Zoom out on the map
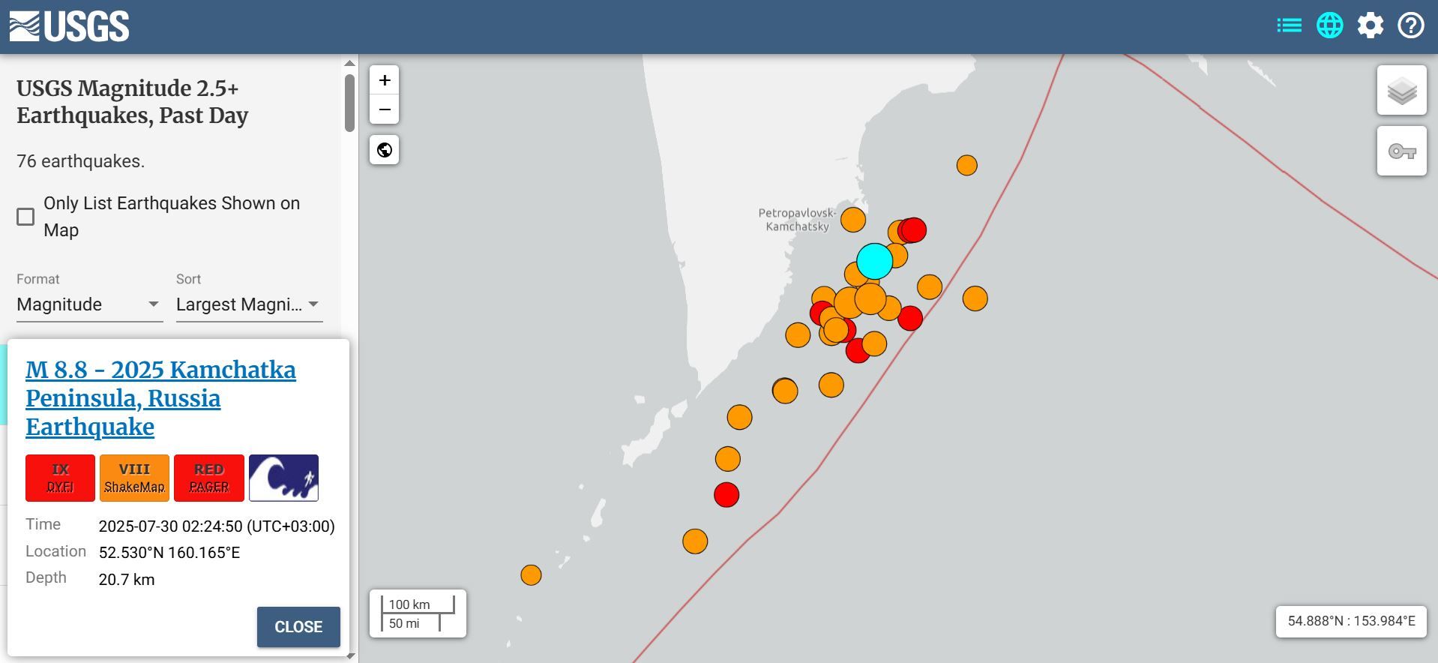The width and height of the screenshot is (1438, 663). (385, 109)
